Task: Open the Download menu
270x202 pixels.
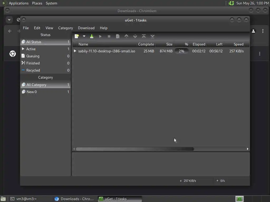Action: click(x=86, y=28)
